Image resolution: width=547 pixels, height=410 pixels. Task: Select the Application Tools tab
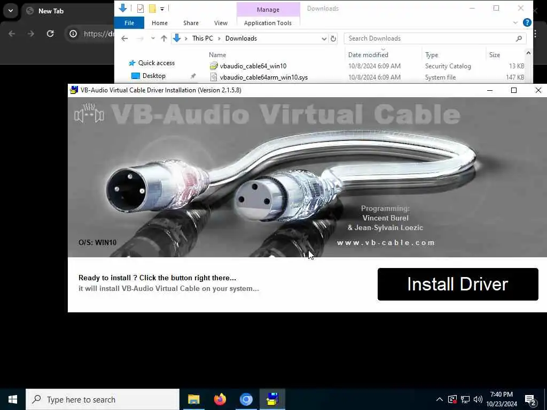click(x=268, y=23)
